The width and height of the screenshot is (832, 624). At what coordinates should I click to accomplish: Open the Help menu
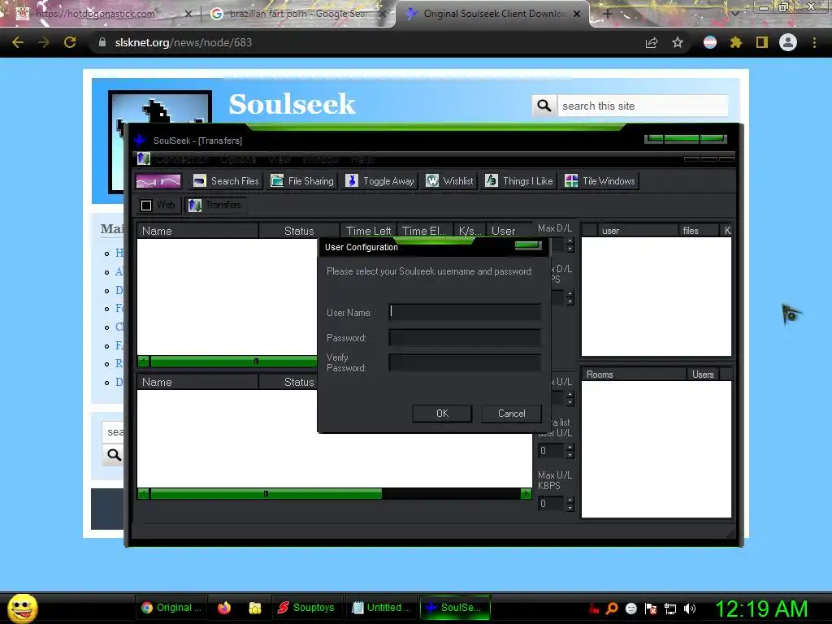pyautogui.click(x=363, y=159)
